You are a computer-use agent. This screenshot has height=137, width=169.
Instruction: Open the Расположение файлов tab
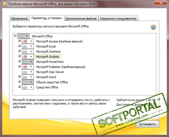[81, 19]
